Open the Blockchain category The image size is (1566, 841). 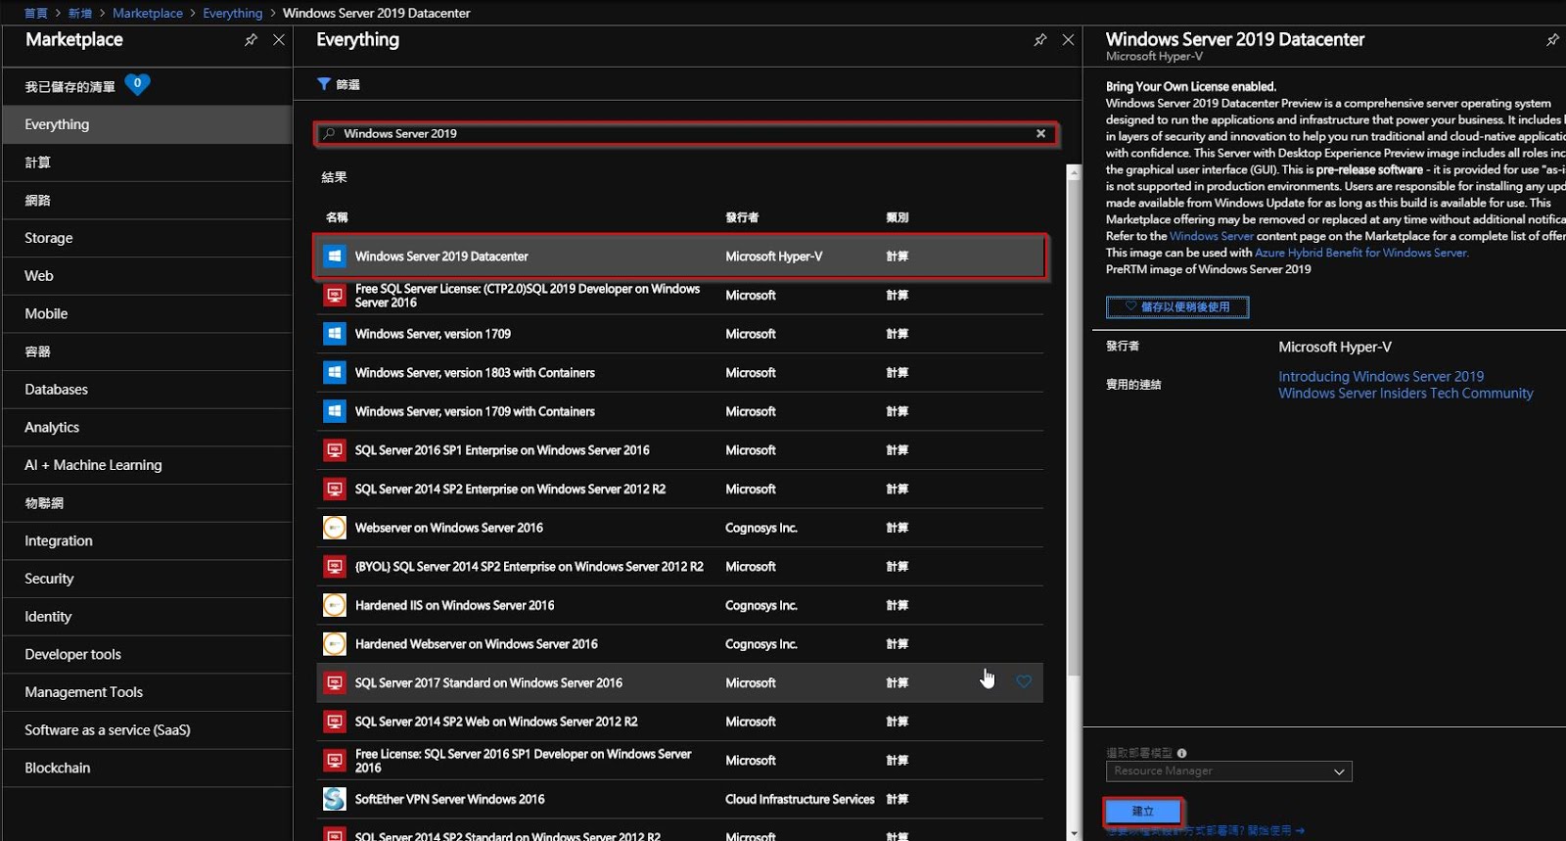pyautogui.click(x=148, y=769)
